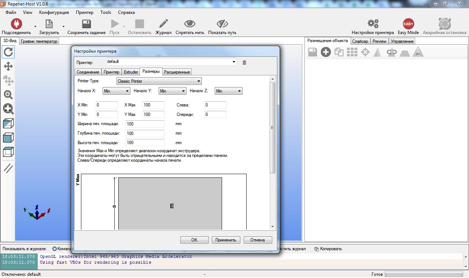This screenshot has height=278, width=469.
Task: Open the Принтер profile dropdown
Action: tap(234, 62)
